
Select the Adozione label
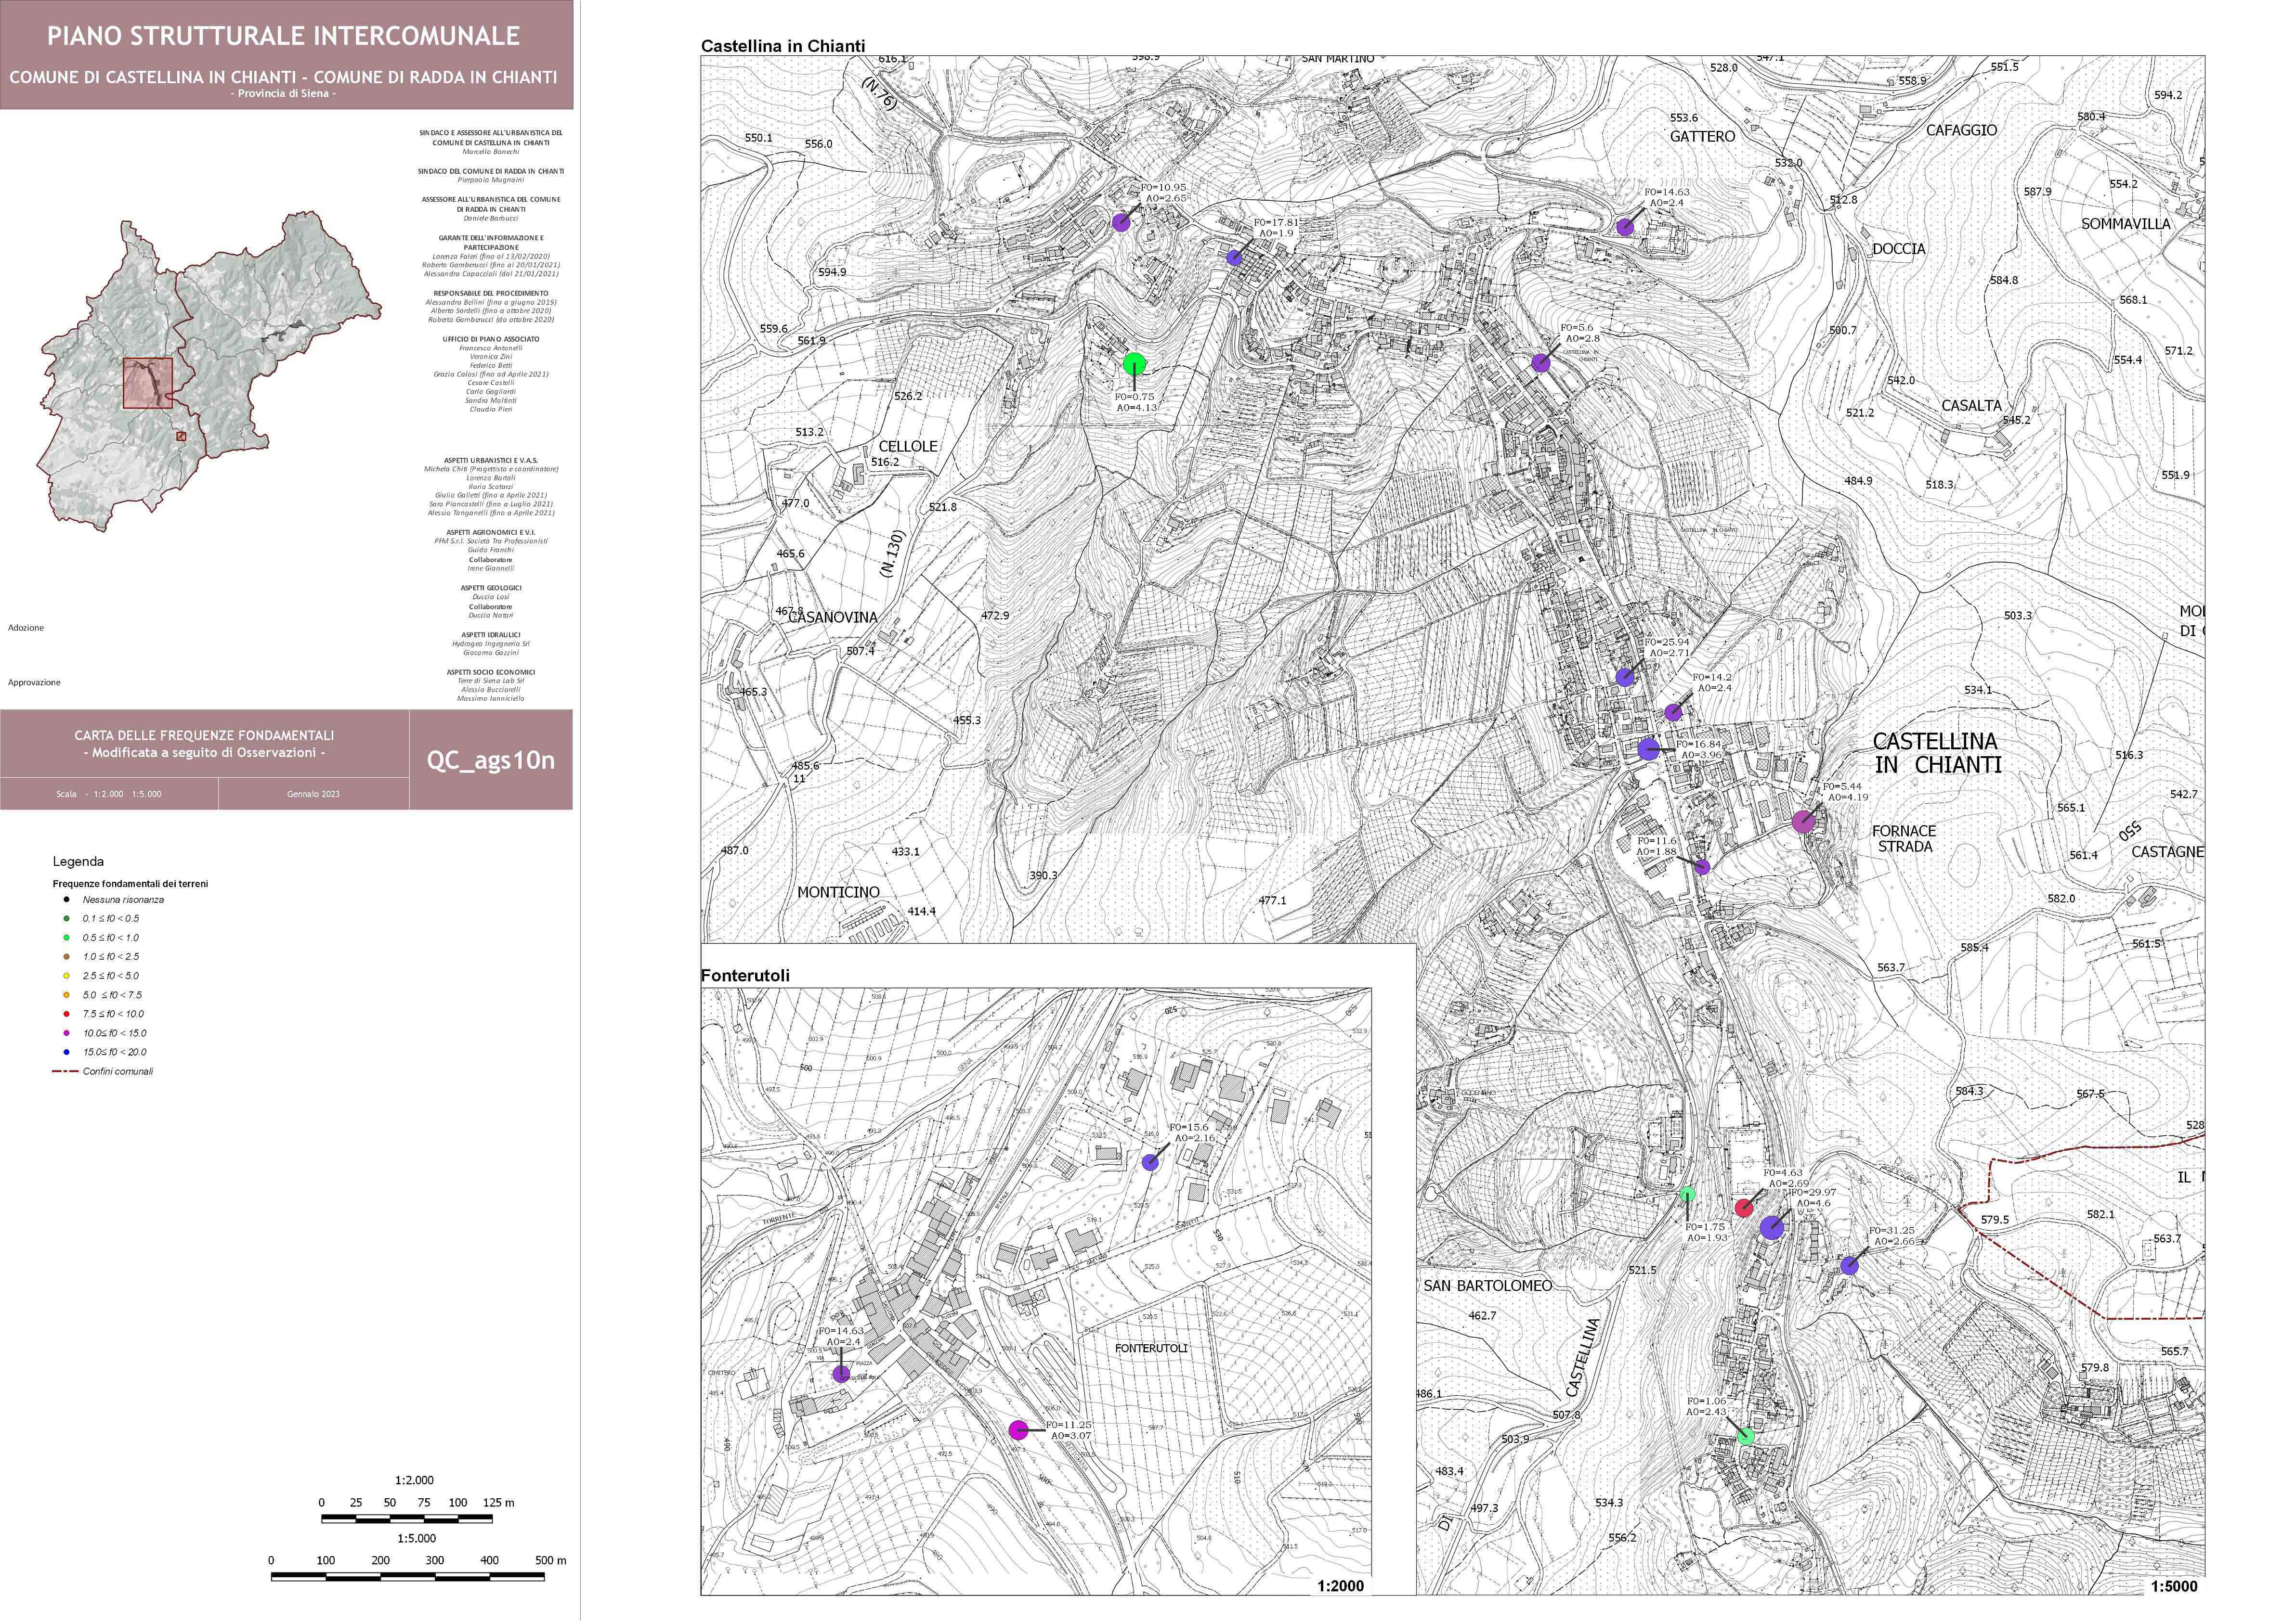tap(26, 628)
